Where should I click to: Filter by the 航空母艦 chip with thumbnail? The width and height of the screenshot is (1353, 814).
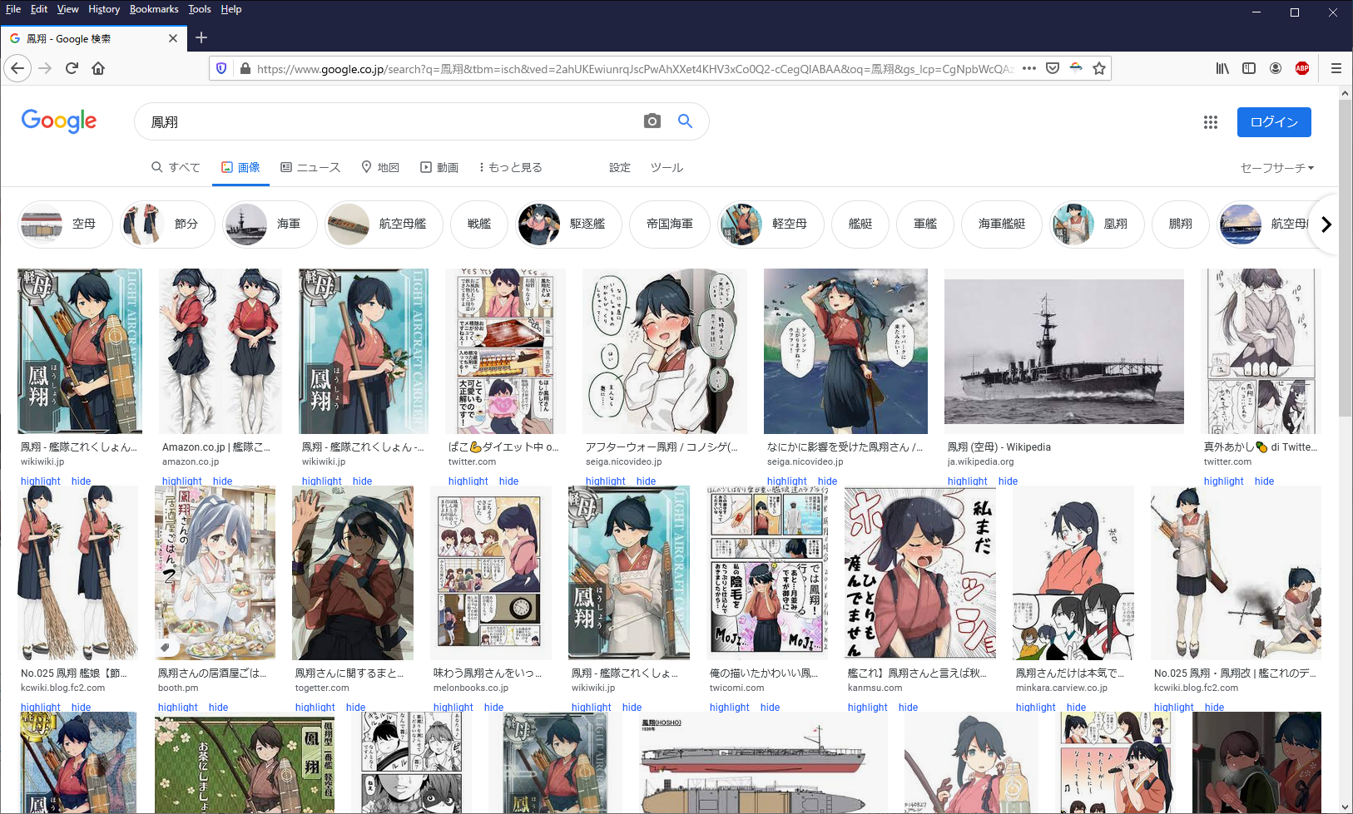point(384,224)
